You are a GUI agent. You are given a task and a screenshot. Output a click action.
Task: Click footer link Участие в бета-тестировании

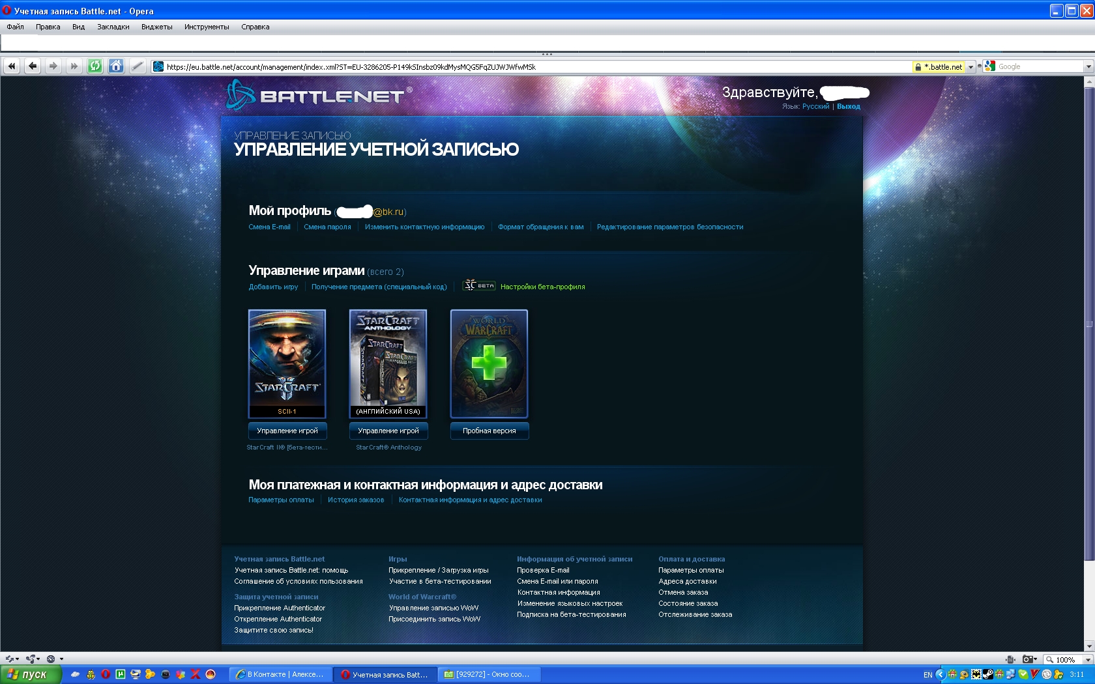click(440, 581)
